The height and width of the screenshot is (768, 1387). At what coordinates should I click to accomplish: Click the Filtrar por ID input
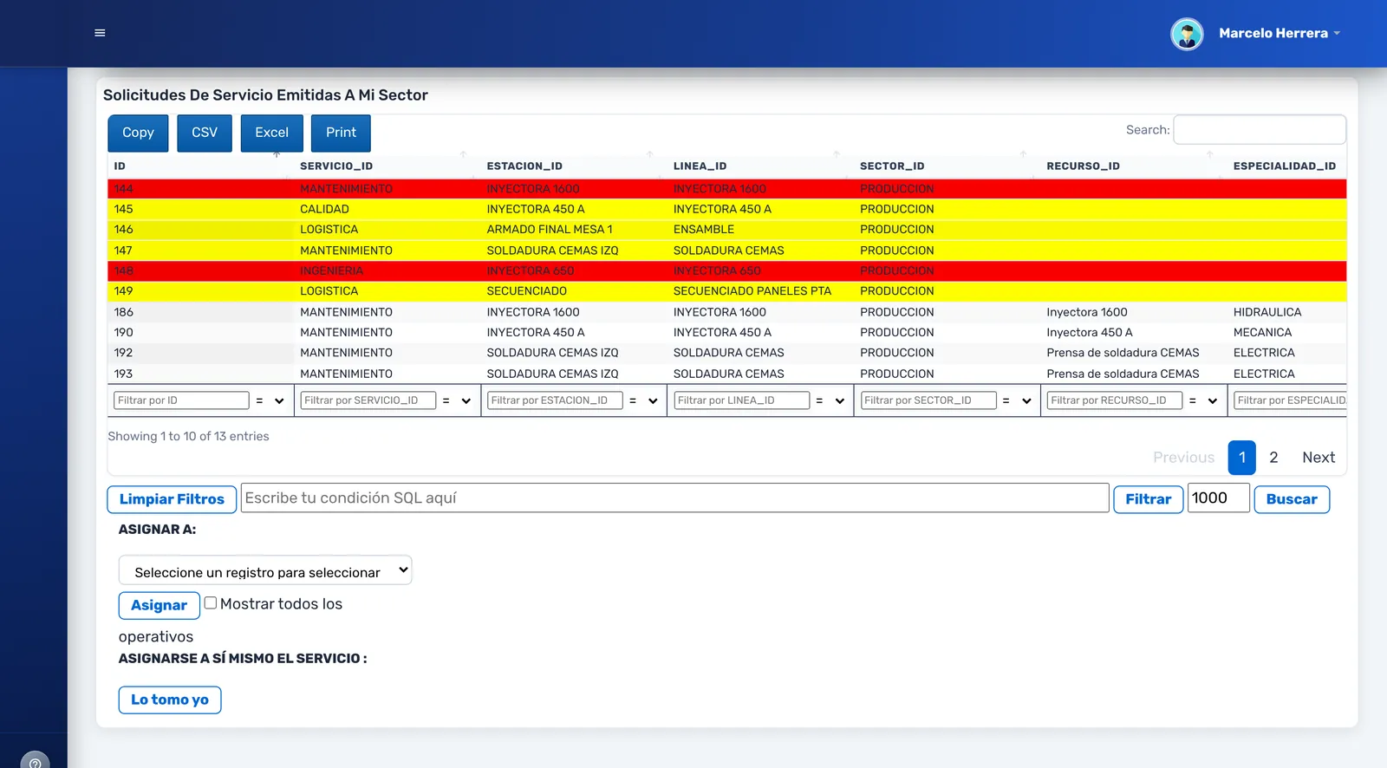(x=181, y=400)
